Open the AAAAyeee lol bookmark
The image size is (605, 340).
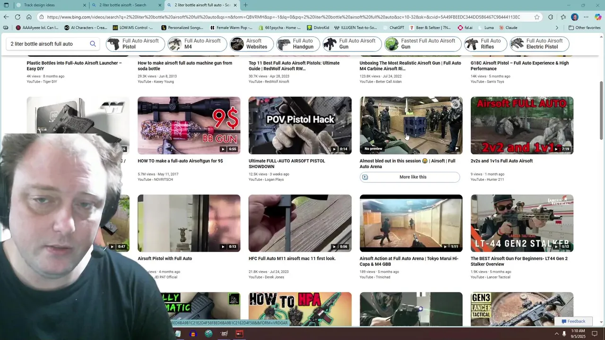pyautogui.click(x=37, y=28)
